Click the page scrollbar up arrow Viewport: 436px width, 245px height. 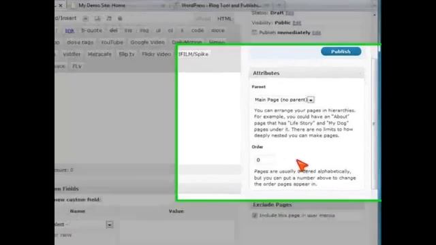(x=374, y=15)
